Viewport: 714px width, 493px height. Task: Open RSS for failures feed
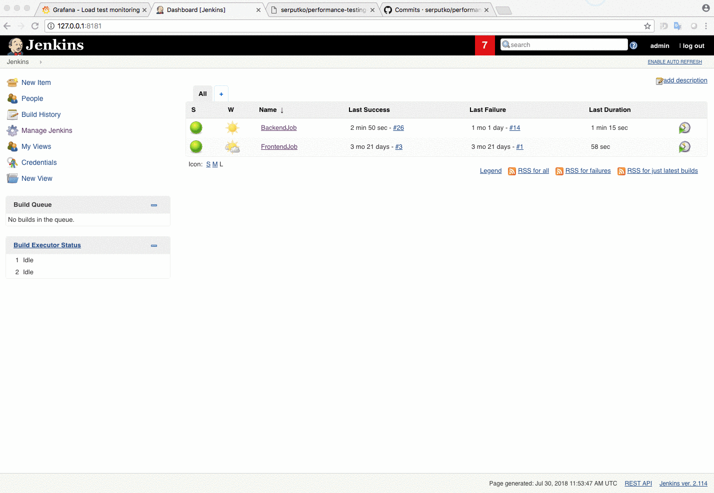[x=588, y=171]
